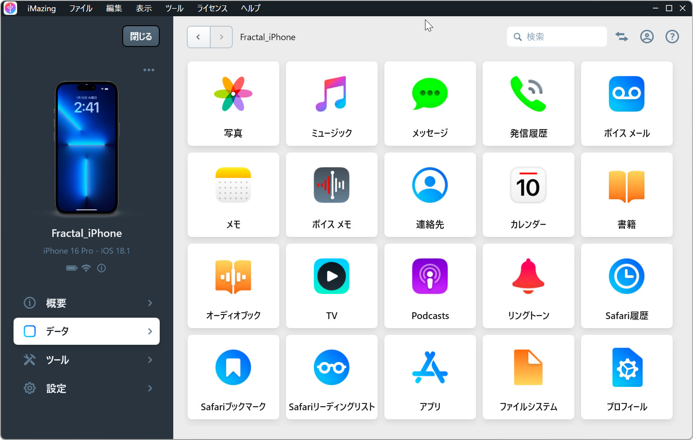
Task: Open the 書籍 books tile
Action: (x=627, y=195)
